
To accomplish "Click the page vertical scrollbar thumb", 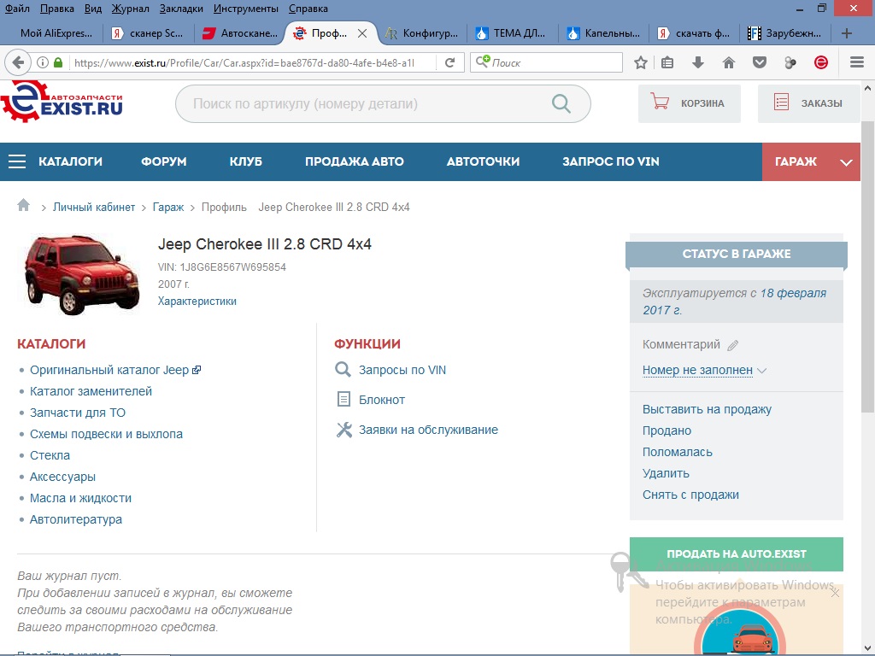I will 867,266.
